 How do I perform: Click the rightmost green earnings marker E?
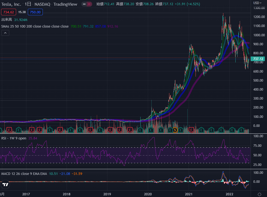click(x=241, y=130)
